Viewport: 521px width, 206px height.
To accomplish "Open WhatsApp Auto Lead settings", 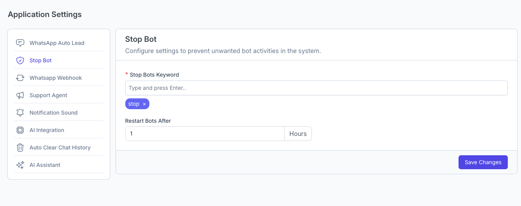I will click(57, 43).
